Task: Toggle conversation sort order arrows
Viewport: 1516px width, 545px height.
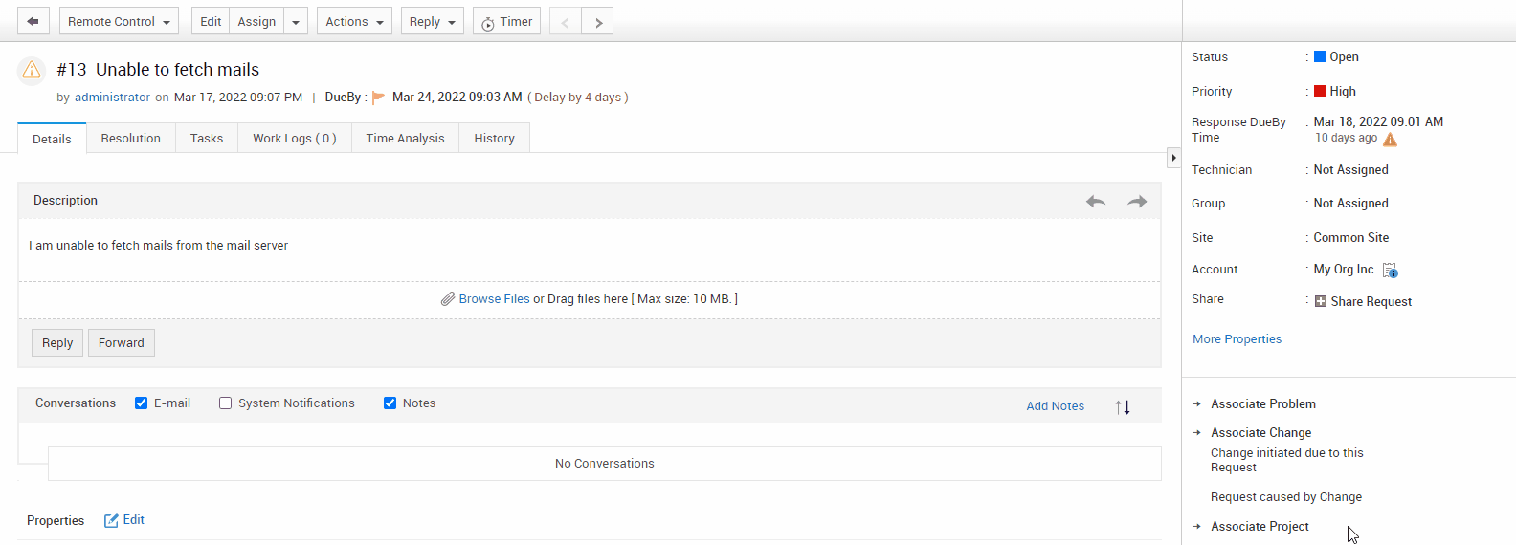Action: click(1123, 407)
